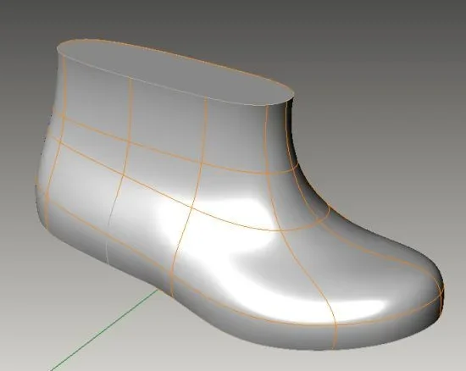Click the bright specular highlight on boot side

226,226
